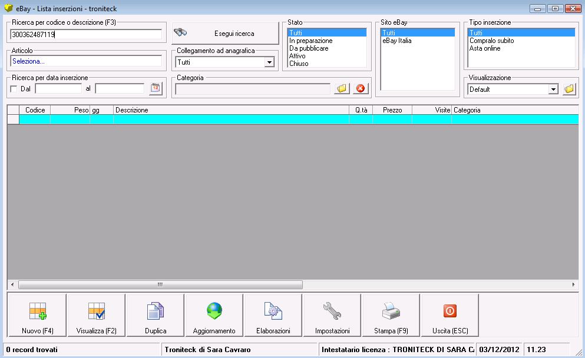This screenshot has width=585, height=358.
Task: Select Tutti in the Sito eBay list
Action: (418, 33)
